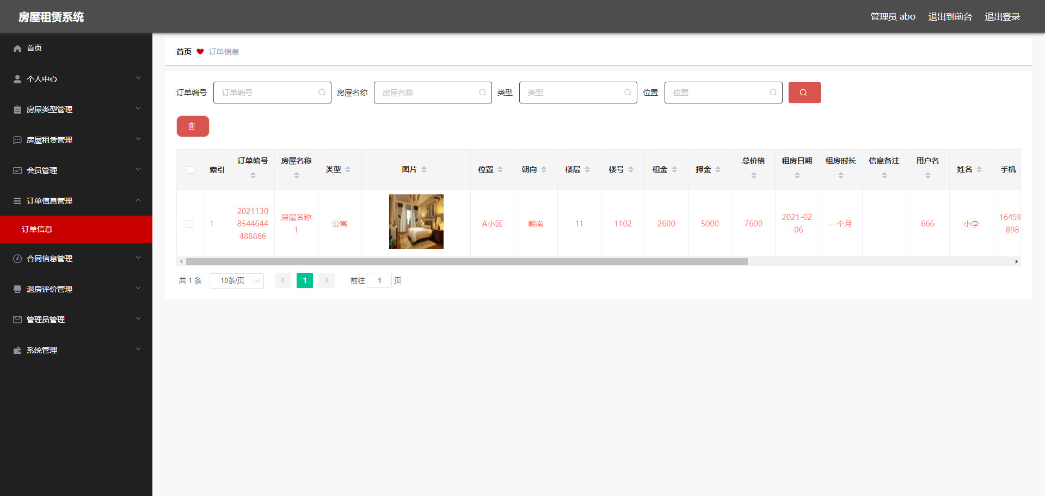Tick the select-all checkbox in table header
This screenshot has width=1045, height=496.
190,170
